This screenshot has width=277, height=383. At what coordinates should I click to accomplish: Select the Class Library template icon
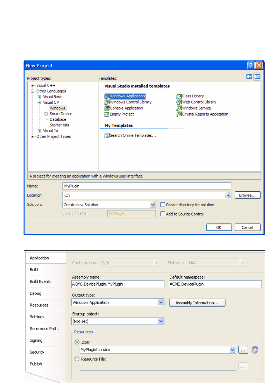coord(179,96)
